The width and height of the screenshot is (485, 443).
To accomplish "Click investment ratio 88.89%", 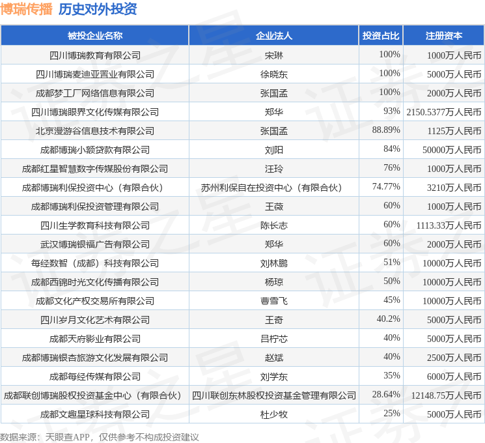I will pos(386,130).
